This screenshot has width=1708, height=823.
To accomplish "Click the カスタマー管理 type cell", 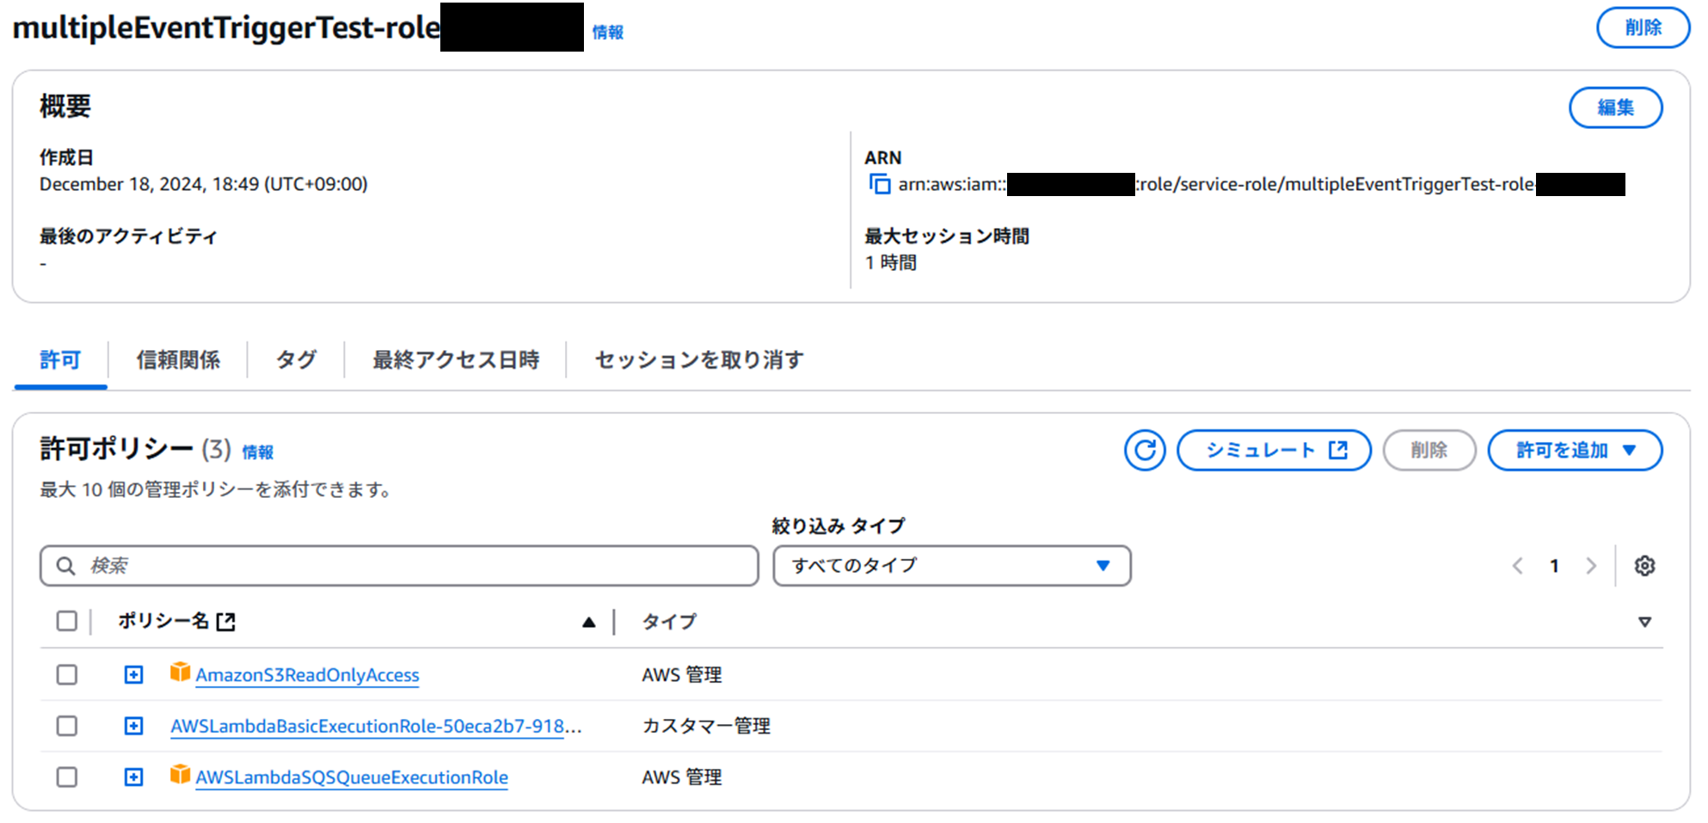I will pyautogui.click(x=706, y=726).
